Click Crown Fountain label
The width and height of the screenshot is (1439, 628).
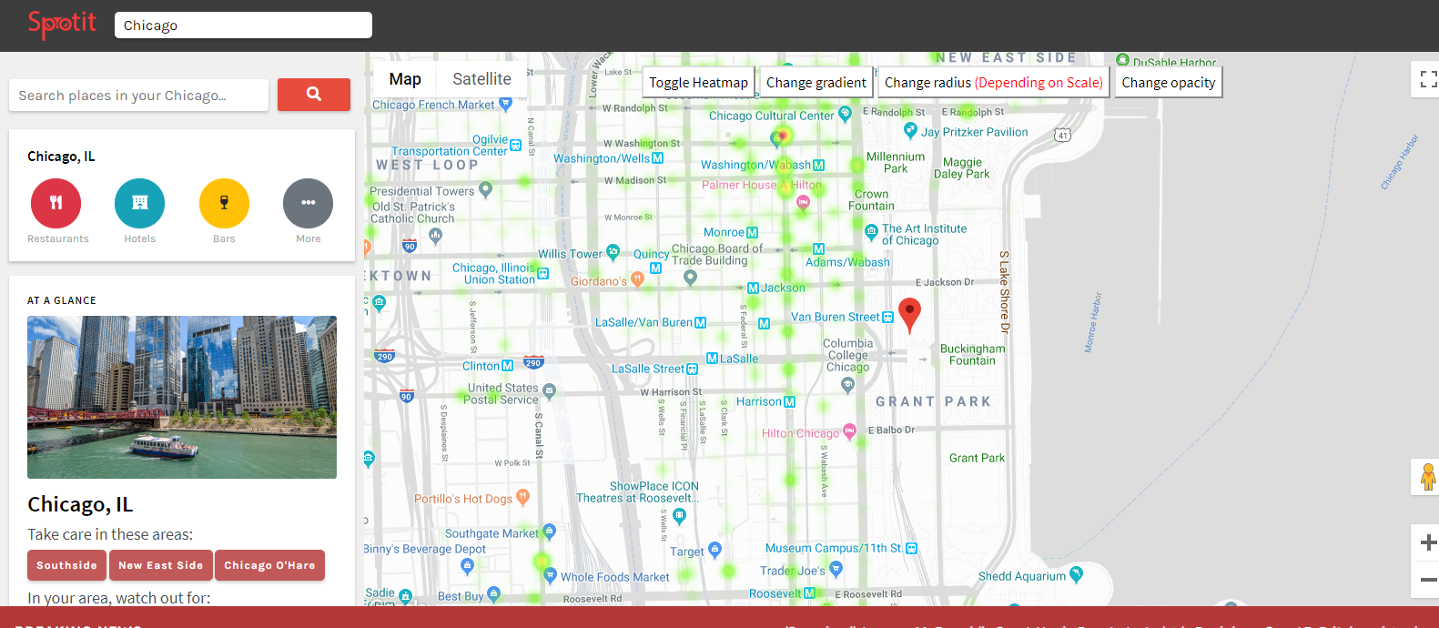point(871,200)
